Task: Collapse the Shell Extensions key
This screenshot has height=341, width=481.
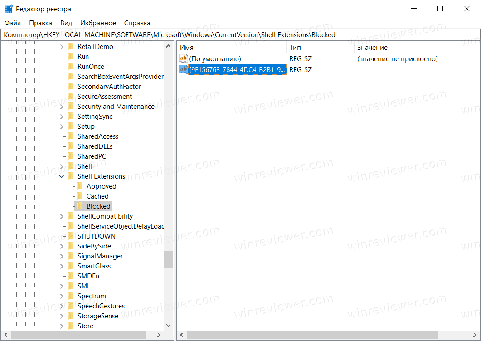Action: coord(62,176)
